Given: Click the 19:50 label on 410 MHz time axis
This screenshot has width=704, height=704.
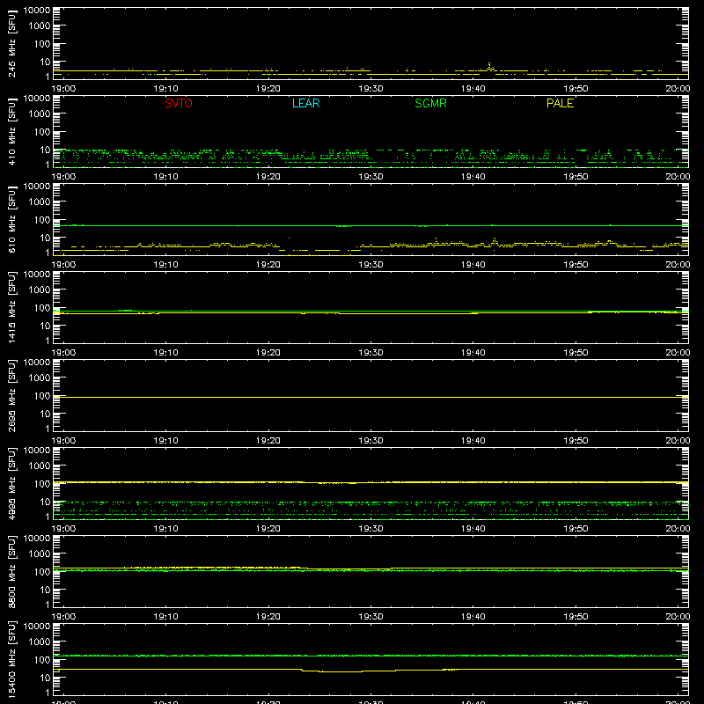Looking at the screenshot, I should click(576, 177).
